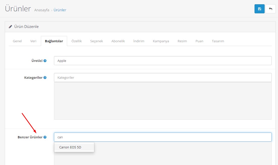Open the İndirim tab
This screenshot has height=165, width=278.
139,41
